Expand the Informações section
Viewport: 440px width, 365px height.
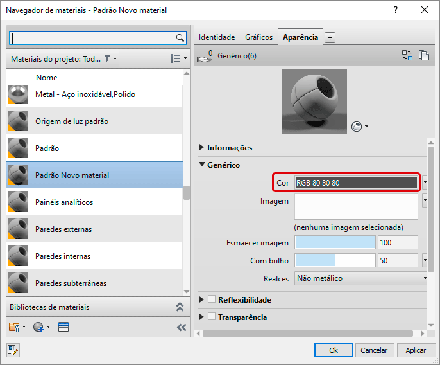(x=201, y=147)
